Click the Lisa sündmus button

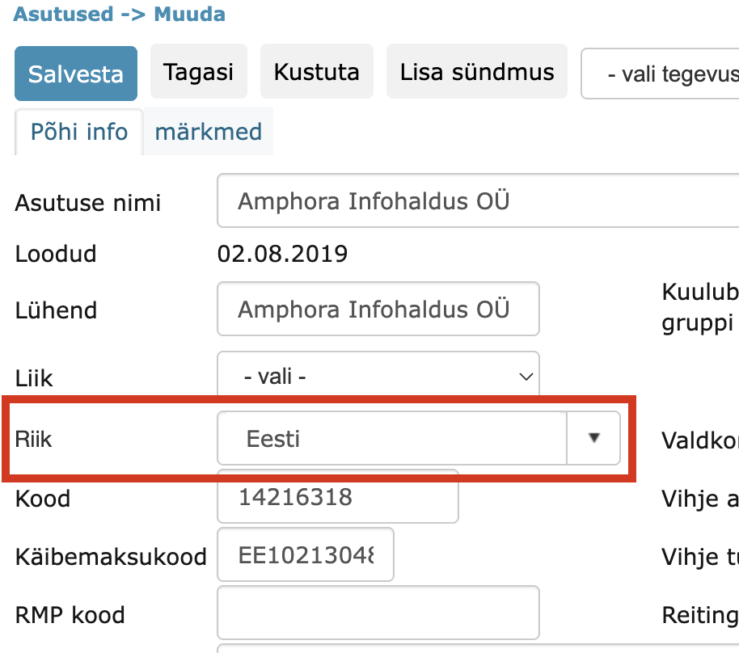point(476,71)
